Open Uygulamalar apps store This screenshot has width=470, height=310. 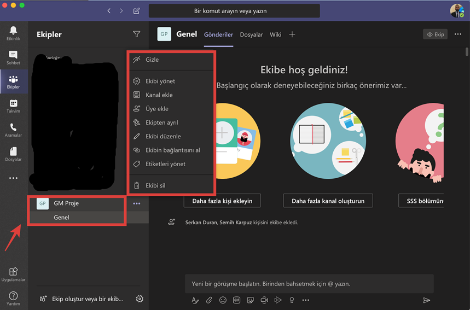point(13,274)
